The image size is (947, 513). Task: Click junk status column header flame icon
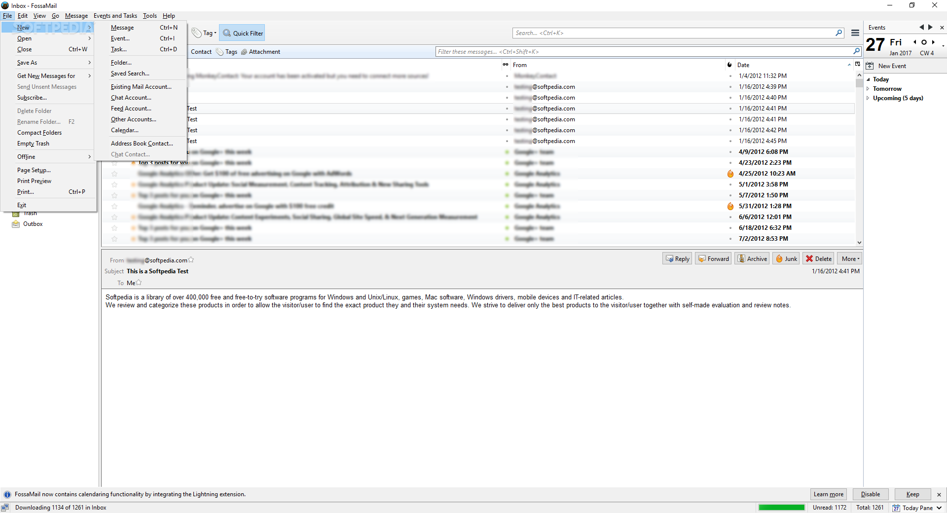coord(729,65)
